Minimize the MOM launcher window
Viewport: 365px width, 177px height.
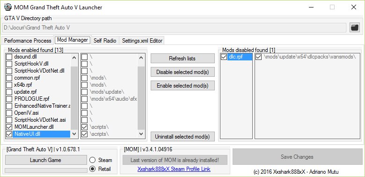point(311,7)
